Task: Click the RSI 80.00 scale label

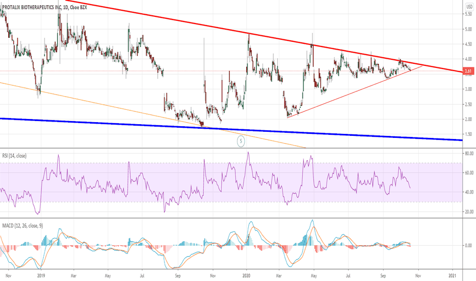Action: tap(469, 154)
